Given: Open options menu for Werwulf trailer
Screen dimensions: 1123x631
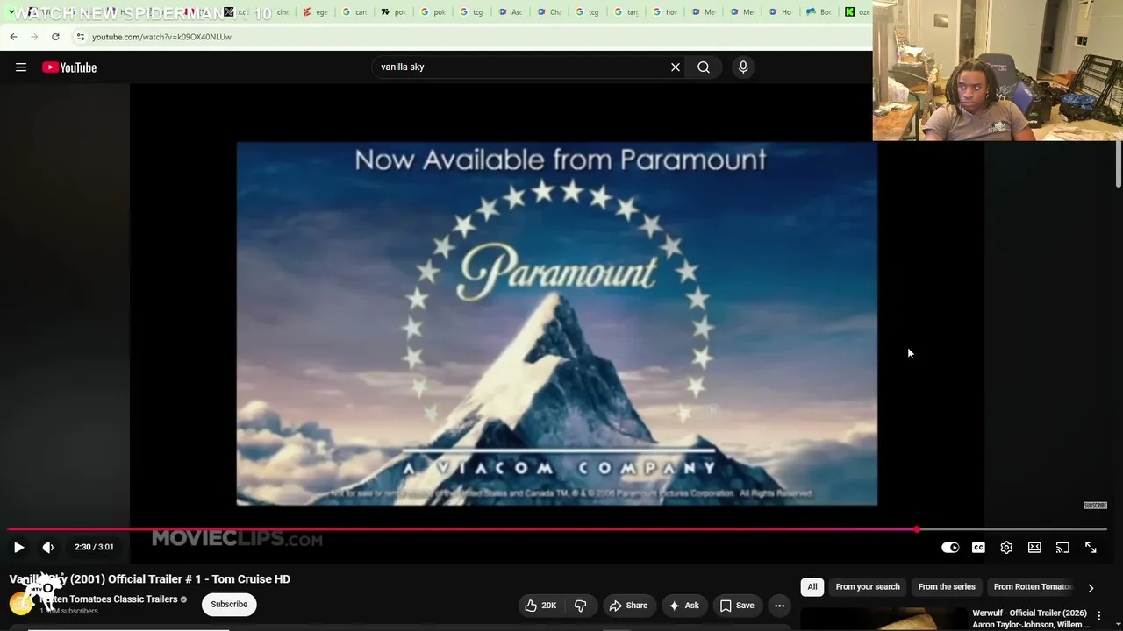Looking at the screenshot, I should pyautogui.click(x=1098, y=616).
